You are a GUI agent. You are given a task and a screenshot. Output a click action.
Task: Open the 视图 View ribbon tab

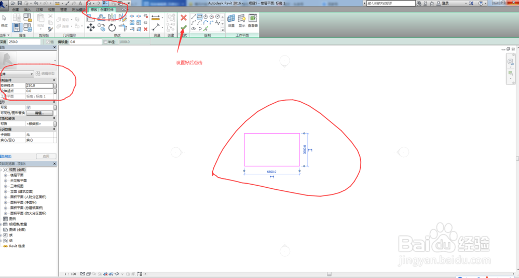click(x=51, y=10)
